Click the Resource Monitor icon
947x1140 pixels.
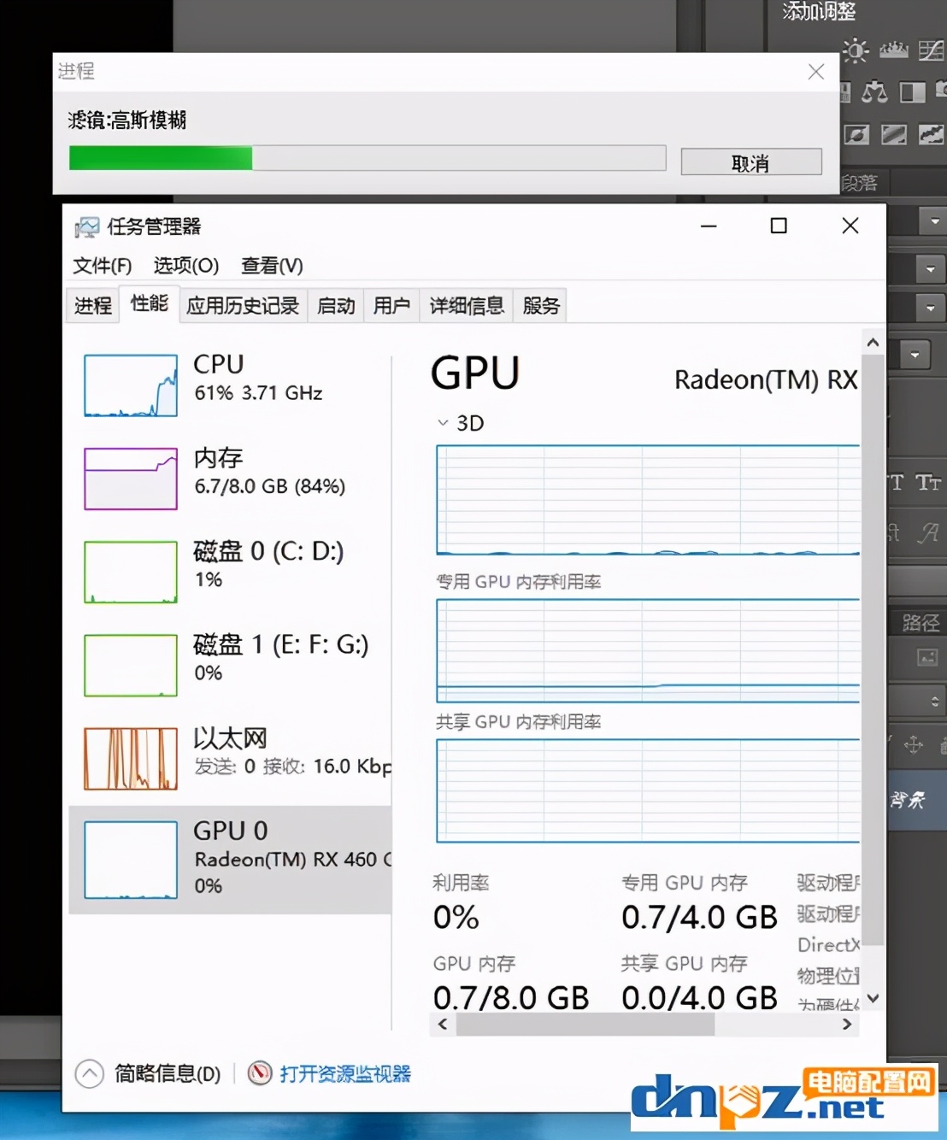tap(260, 1073)
